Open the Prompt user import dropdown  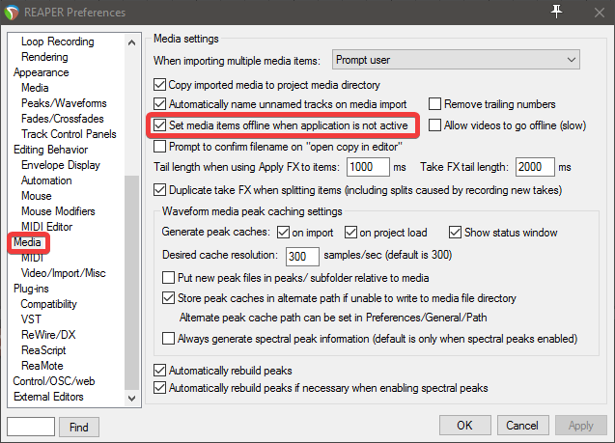(x=456, y=60)
